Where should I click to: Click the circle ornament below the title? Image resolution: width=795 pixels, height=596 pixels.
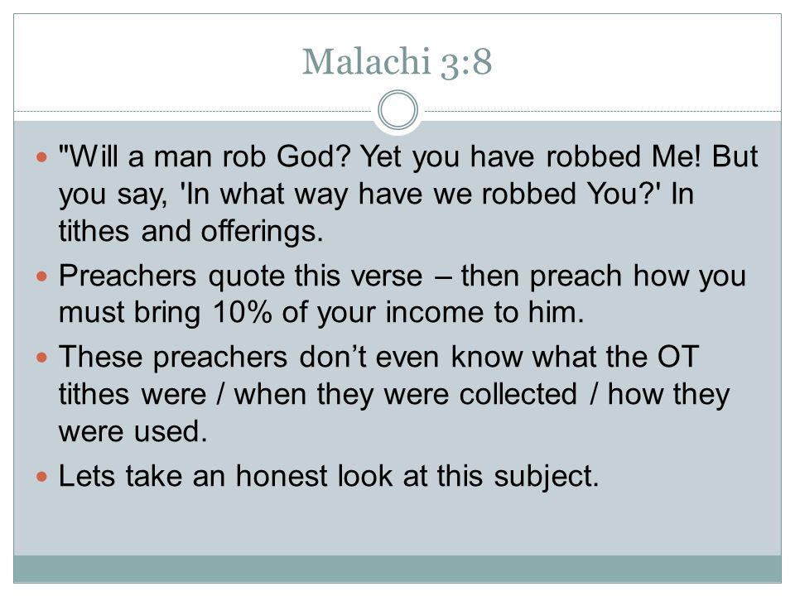pos(398,110)
